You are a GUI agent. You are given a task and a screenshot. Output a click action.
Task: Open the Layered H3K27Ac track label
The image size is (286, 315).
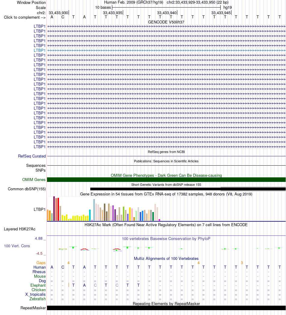[20, 229]
